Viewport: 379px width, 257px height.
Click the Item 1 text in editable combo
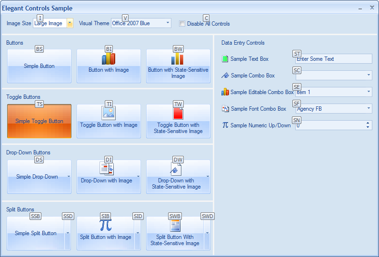[x=304, y=92]
